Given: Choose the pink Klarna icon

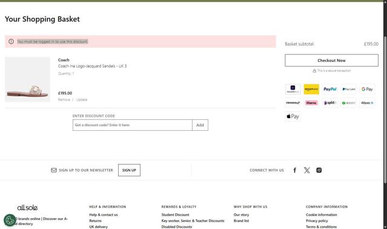Looking at the screenshot, I should 311,102.
